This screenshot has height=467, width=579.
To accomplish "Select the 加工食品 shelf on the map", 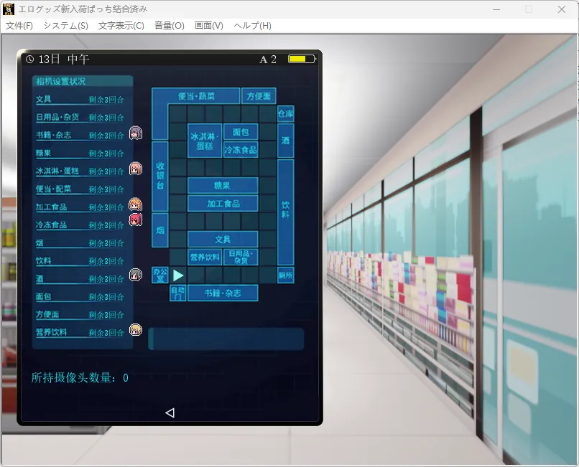I will pos(223,203).
